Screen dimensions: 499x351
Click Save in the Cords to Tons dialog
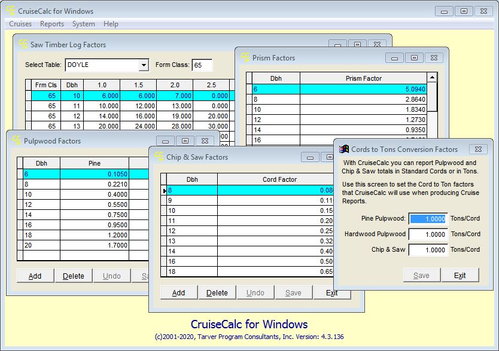tap(422, 275)
